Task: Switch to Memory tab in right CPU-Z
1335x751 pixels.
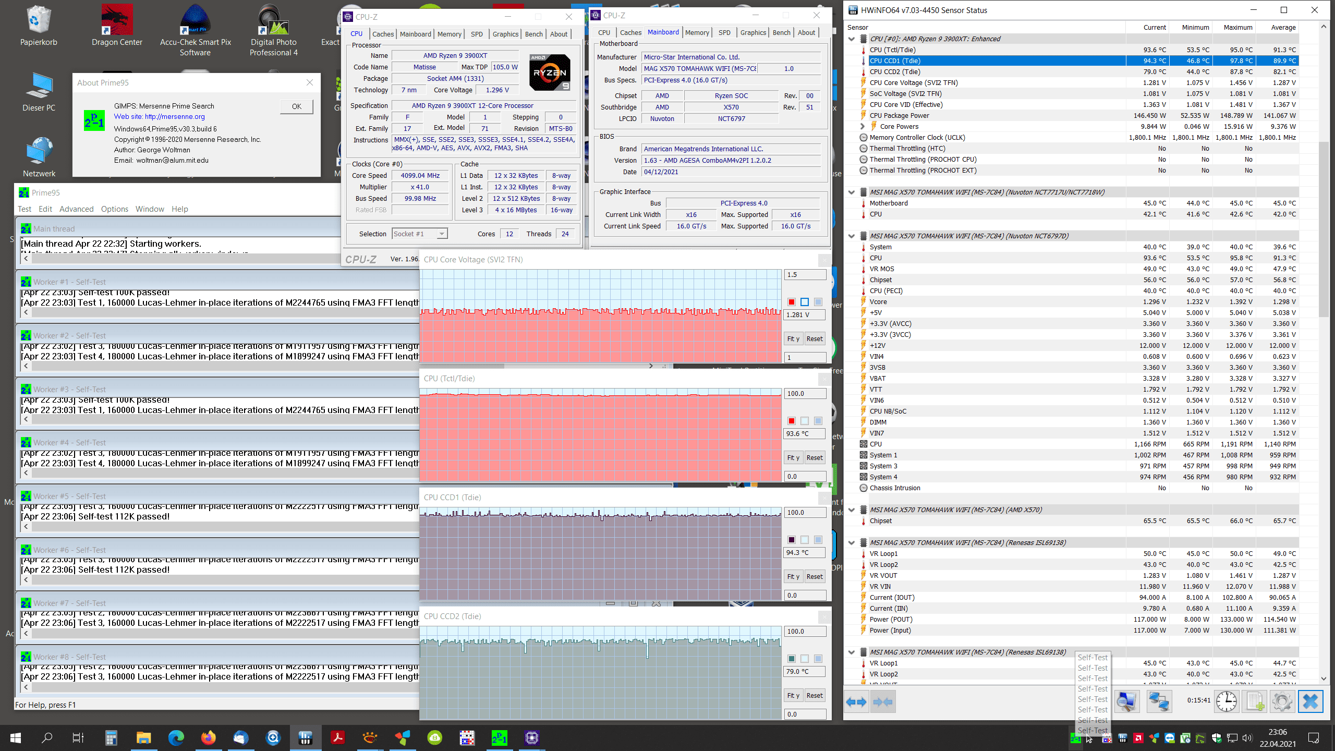Action: tap(697, 32)
